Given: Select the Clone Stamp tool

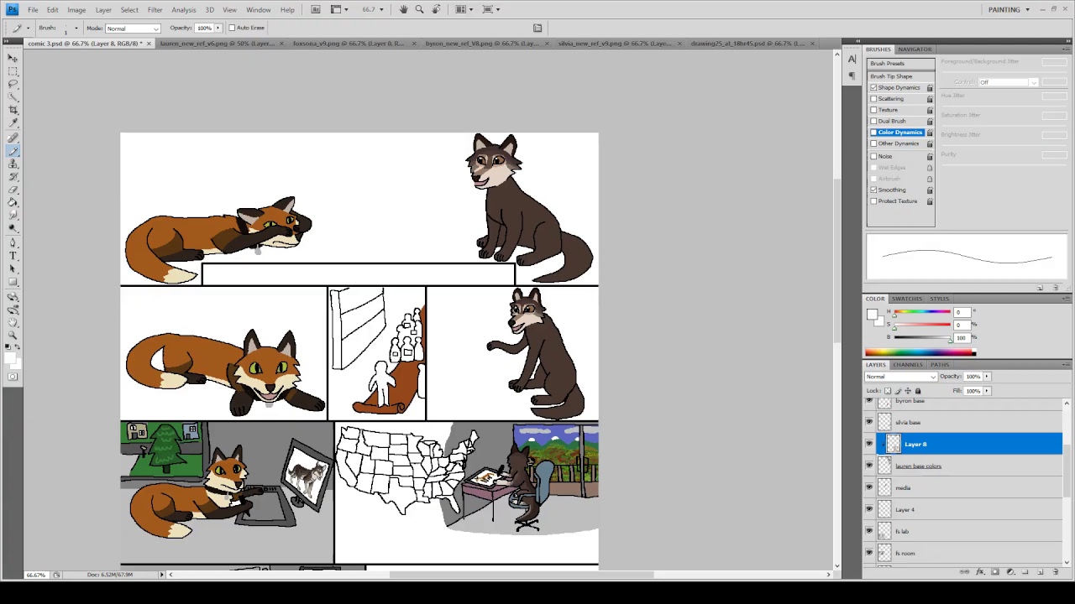Looking at the screenshot, I should coord(13,164).
